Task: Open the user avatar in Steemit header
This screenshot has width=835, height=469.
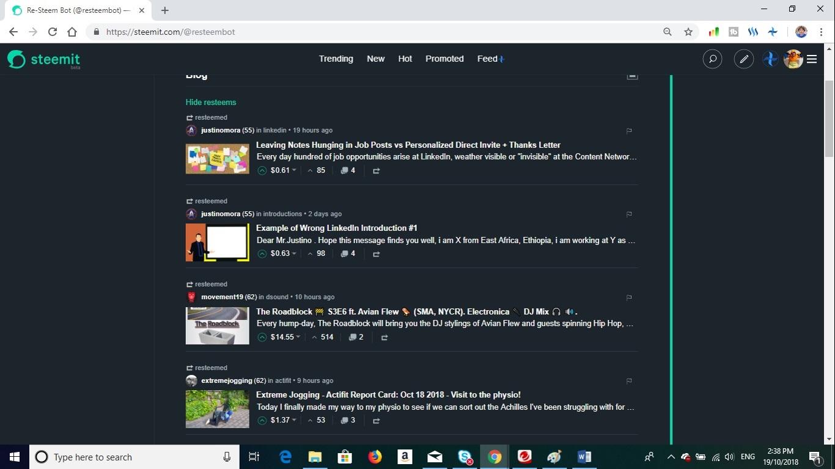Action: [793, 59]
